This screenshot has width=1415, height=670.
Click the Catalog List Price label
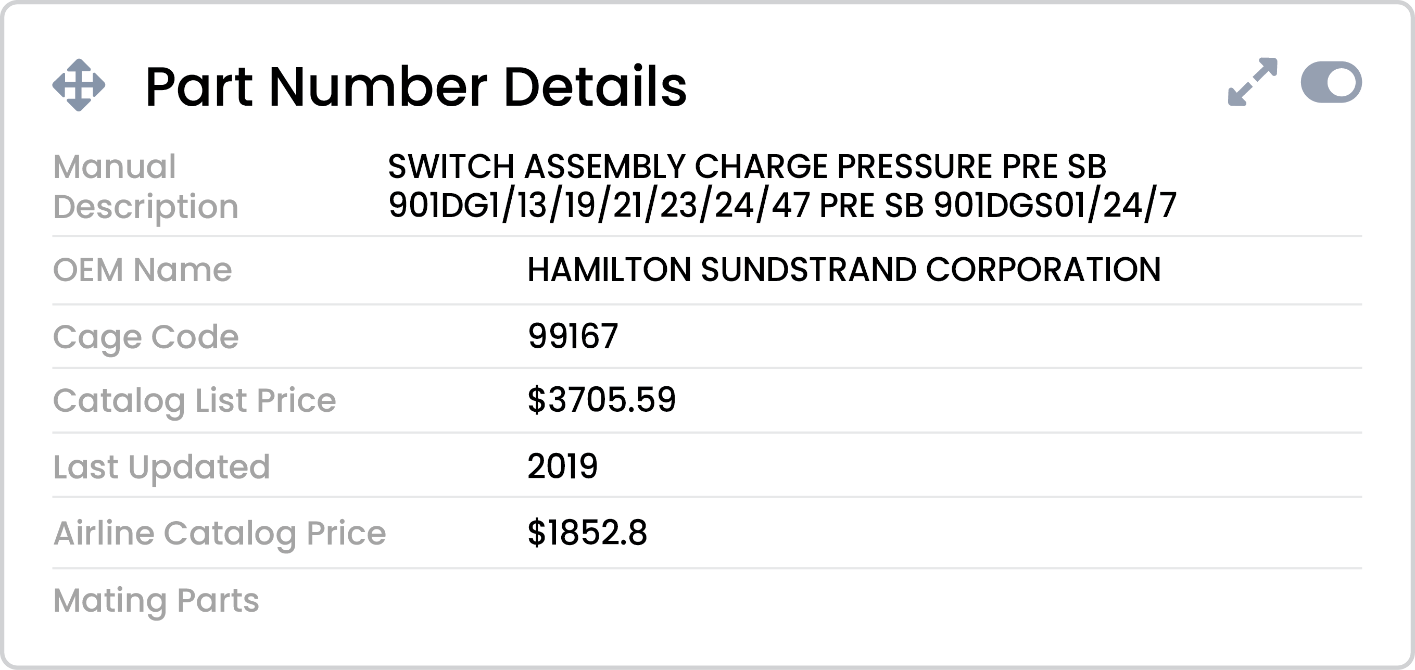(x=194, y=401)
